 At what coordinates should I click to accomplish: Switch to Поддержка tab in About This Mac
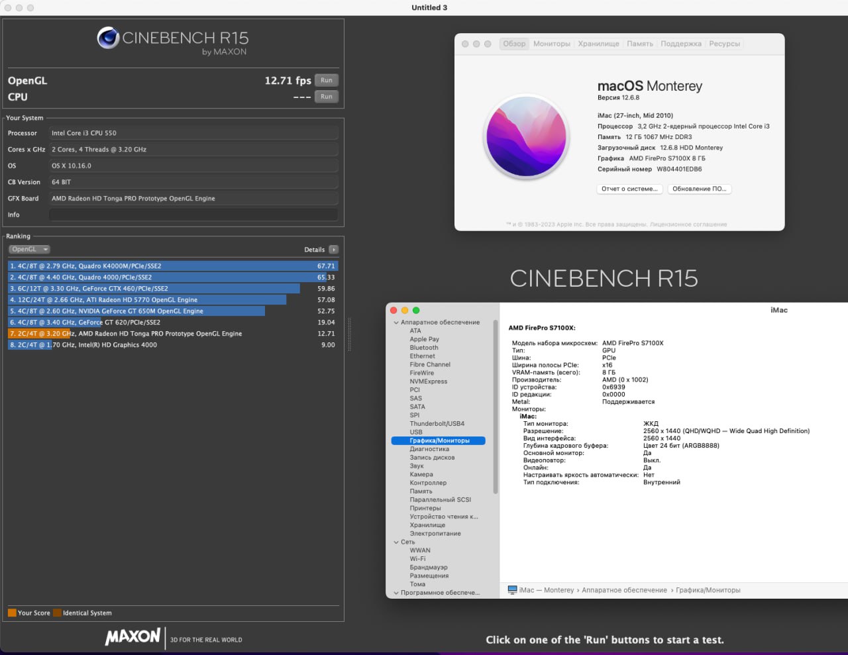point(681,44)
